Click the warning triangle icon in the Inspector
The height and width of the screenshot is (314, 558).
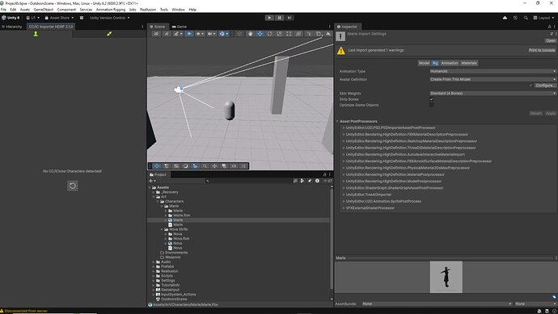341,50
